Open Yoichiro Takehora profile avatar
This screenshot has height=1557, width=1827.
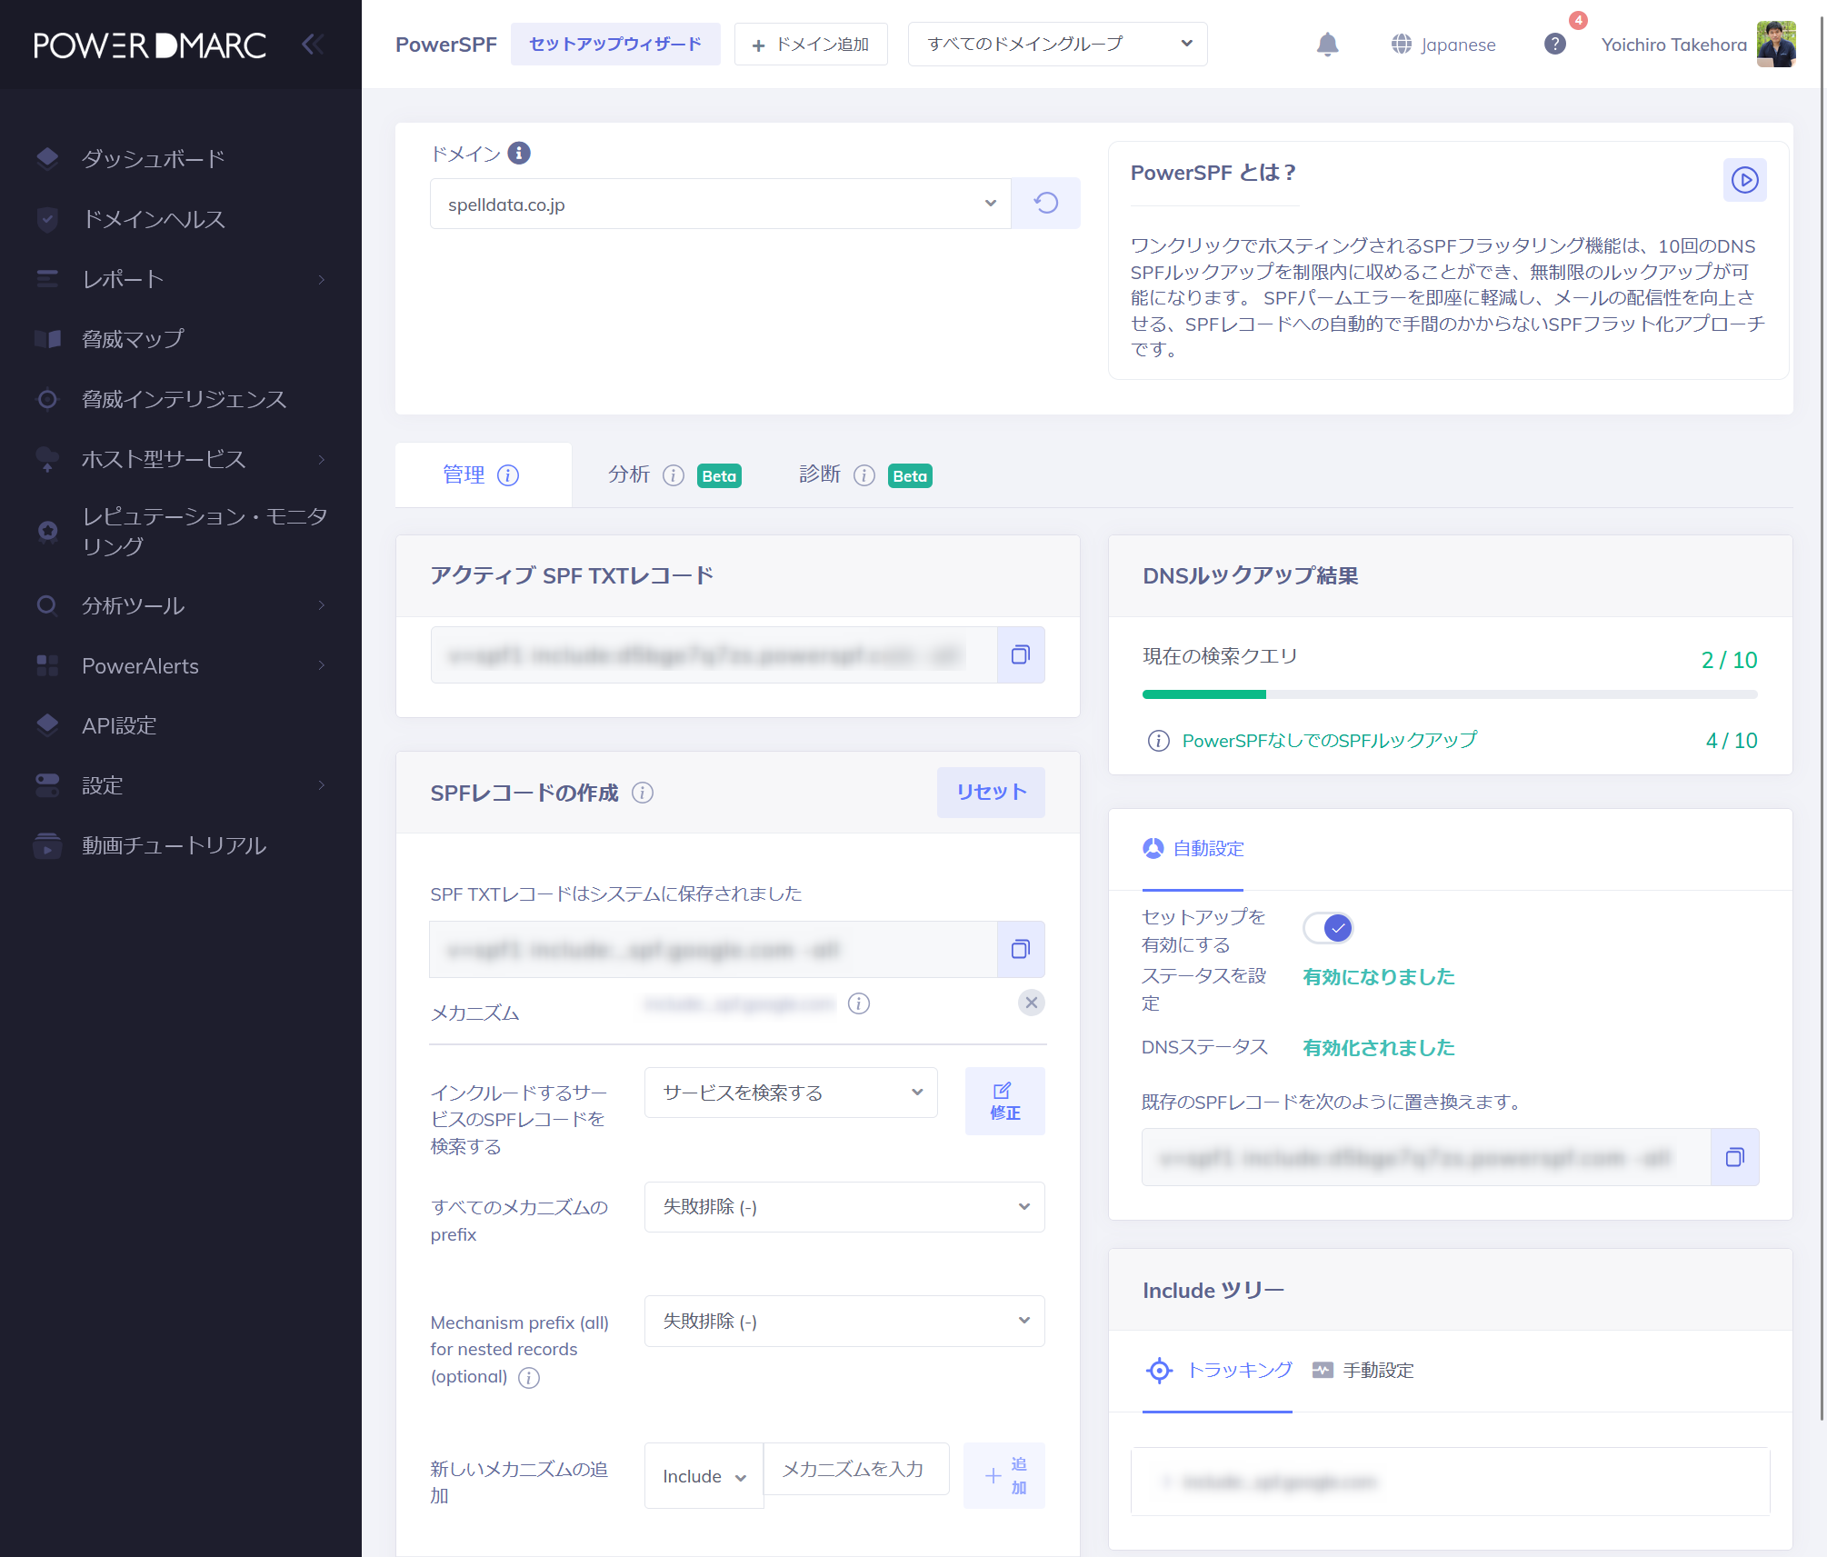1776,44
